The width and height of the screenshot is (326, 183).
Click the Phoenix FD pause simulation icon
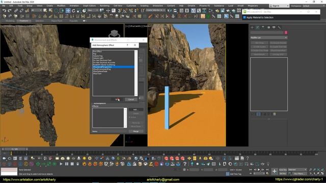point(67,164)
